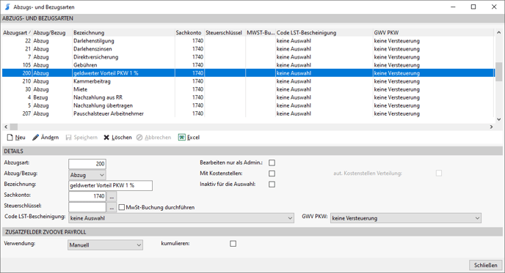
Task: Sort by Steuerschlüssel column header
Action: tap(225, 33)
